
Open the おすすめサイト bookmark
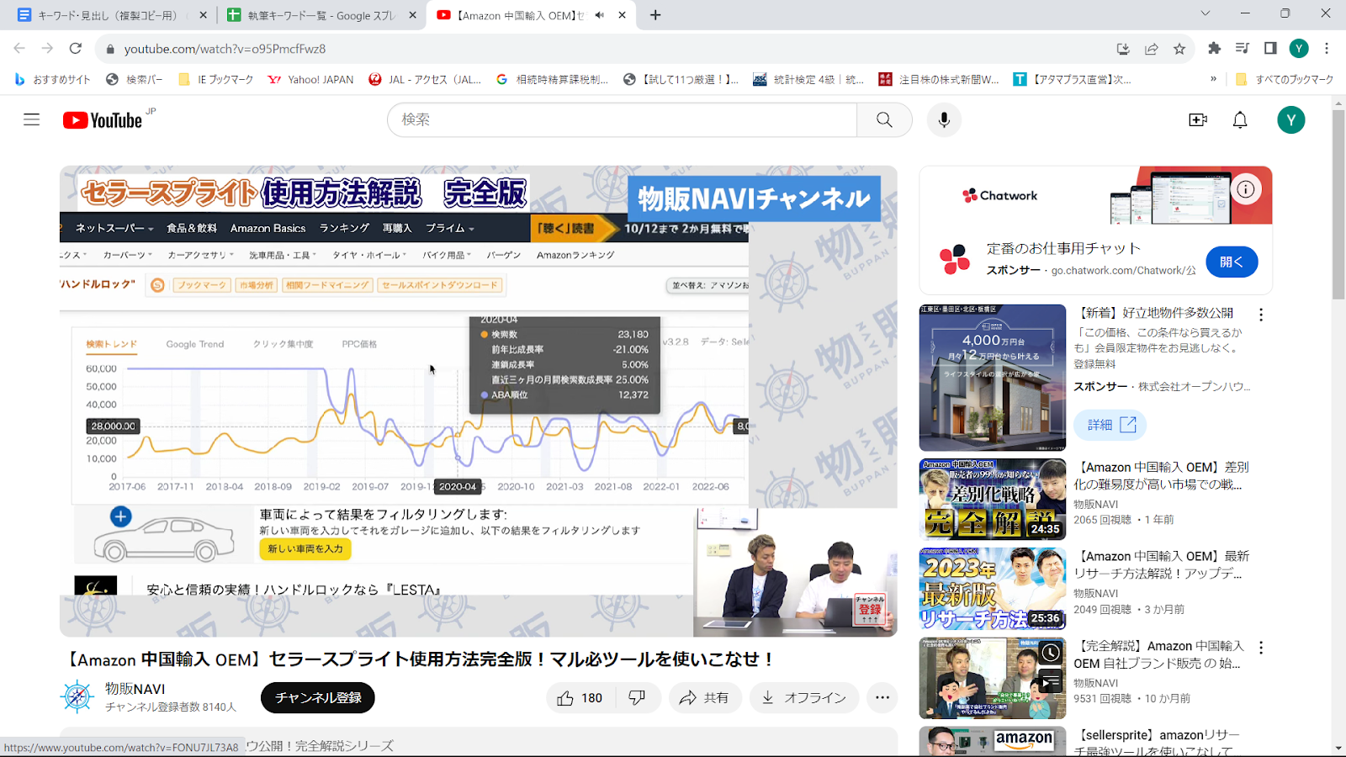[x=52, y=79]
